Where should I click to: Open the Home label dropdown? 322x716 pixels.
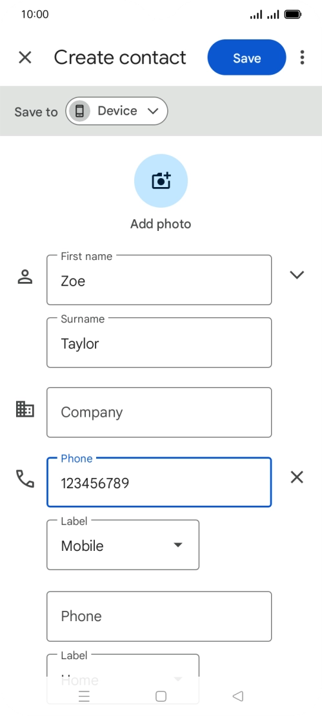[x=123, y=671]
